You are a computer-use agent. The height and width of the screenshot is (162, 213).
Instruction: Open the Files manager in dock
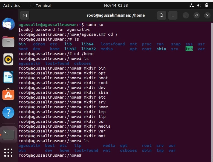8,42
